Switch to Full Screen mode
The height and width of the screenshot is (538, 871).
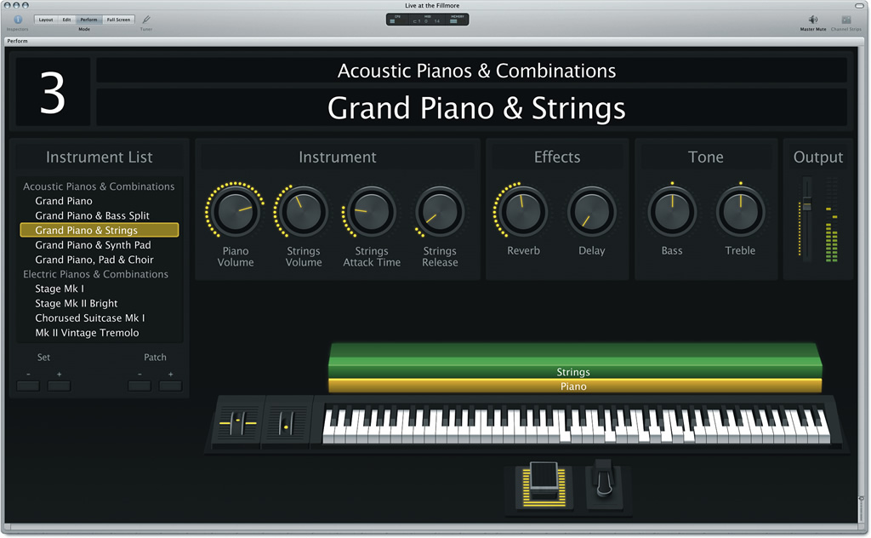(x=118, y=19)
